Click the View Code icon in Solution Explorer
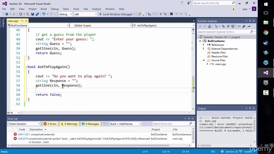This screenshot has width=274, height=154. [x=239, y=27]
